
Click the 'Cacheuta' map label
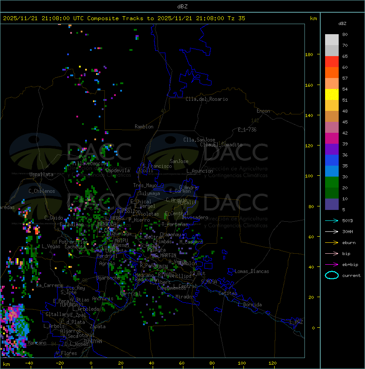(x=75, y=247)
